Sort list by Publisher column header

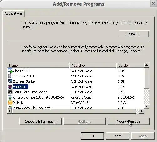click(x=93, y=66)
